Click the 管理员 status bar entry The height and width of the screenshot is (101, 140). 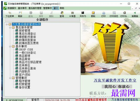[x=35, y=100]
